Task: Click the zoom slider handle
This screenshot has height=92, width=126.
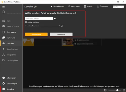Action: [x=117, y=90]
